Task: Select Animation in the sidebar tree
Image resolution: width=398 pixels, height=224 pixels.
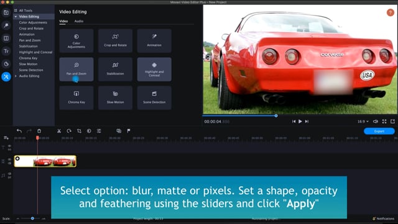Action: pyautogui.click(x=27, y=34)
